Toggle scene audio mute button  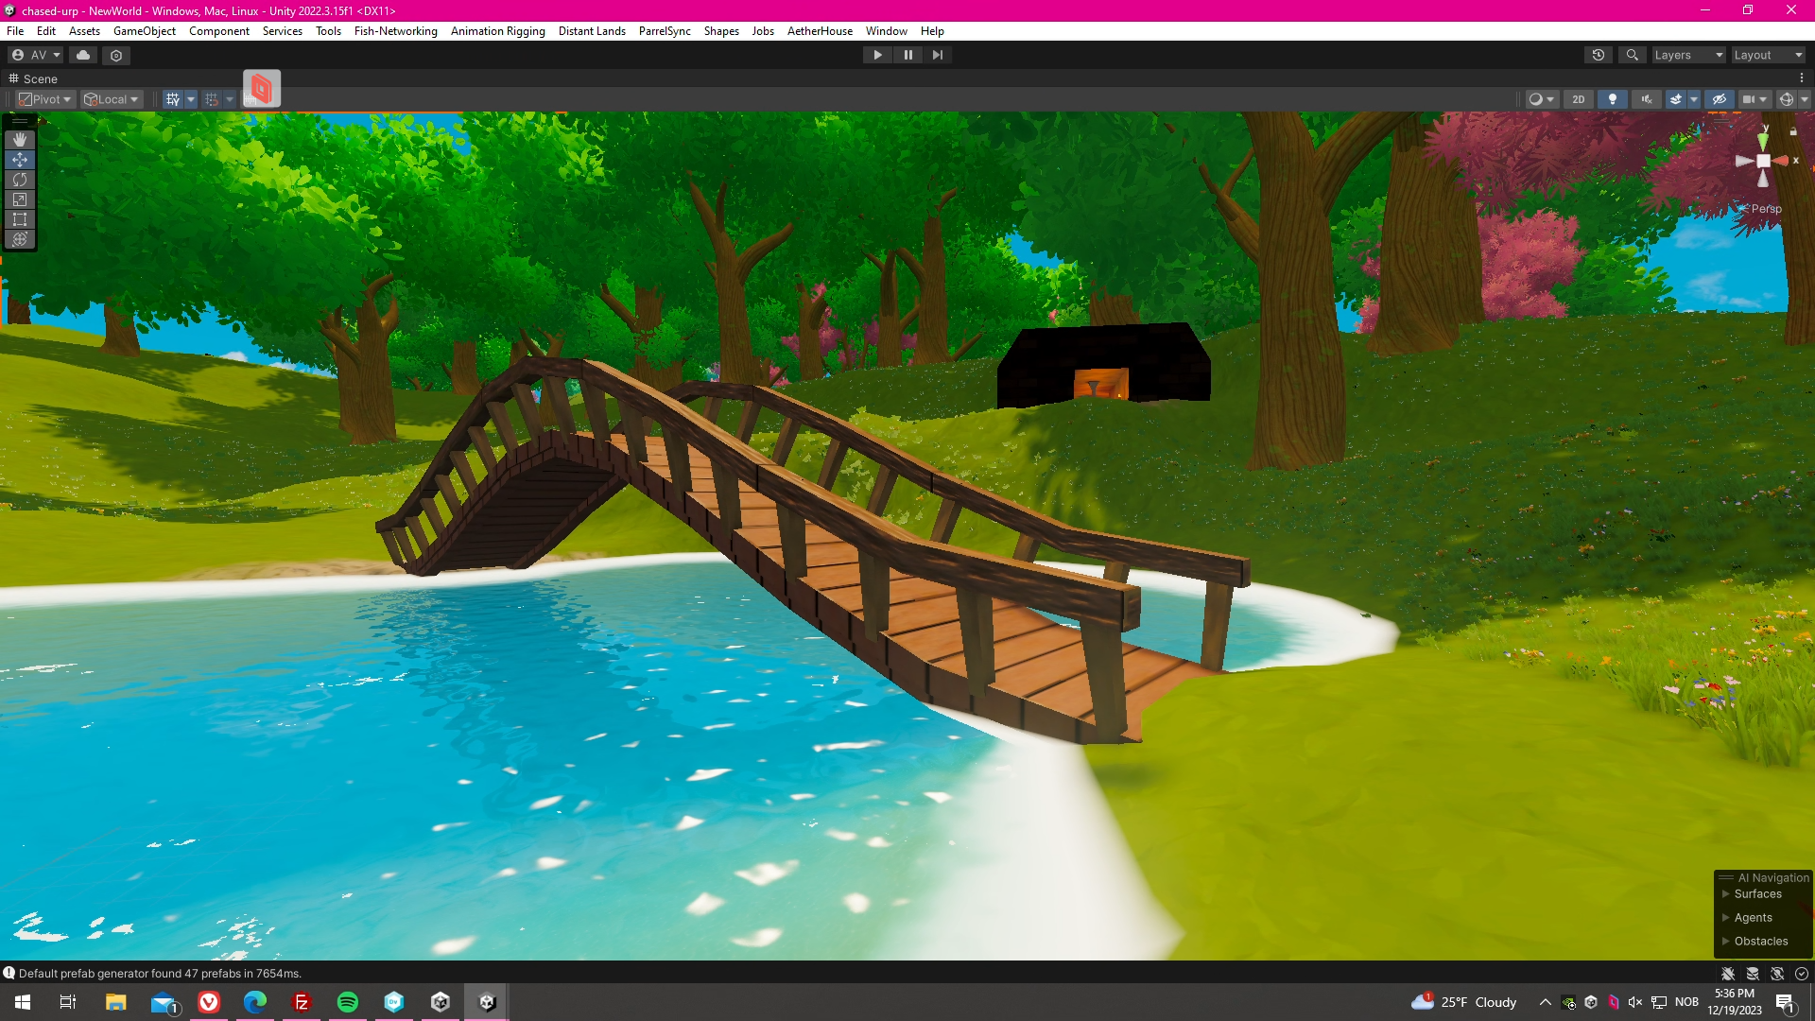pyautogui.click(x=1647, y=99)
